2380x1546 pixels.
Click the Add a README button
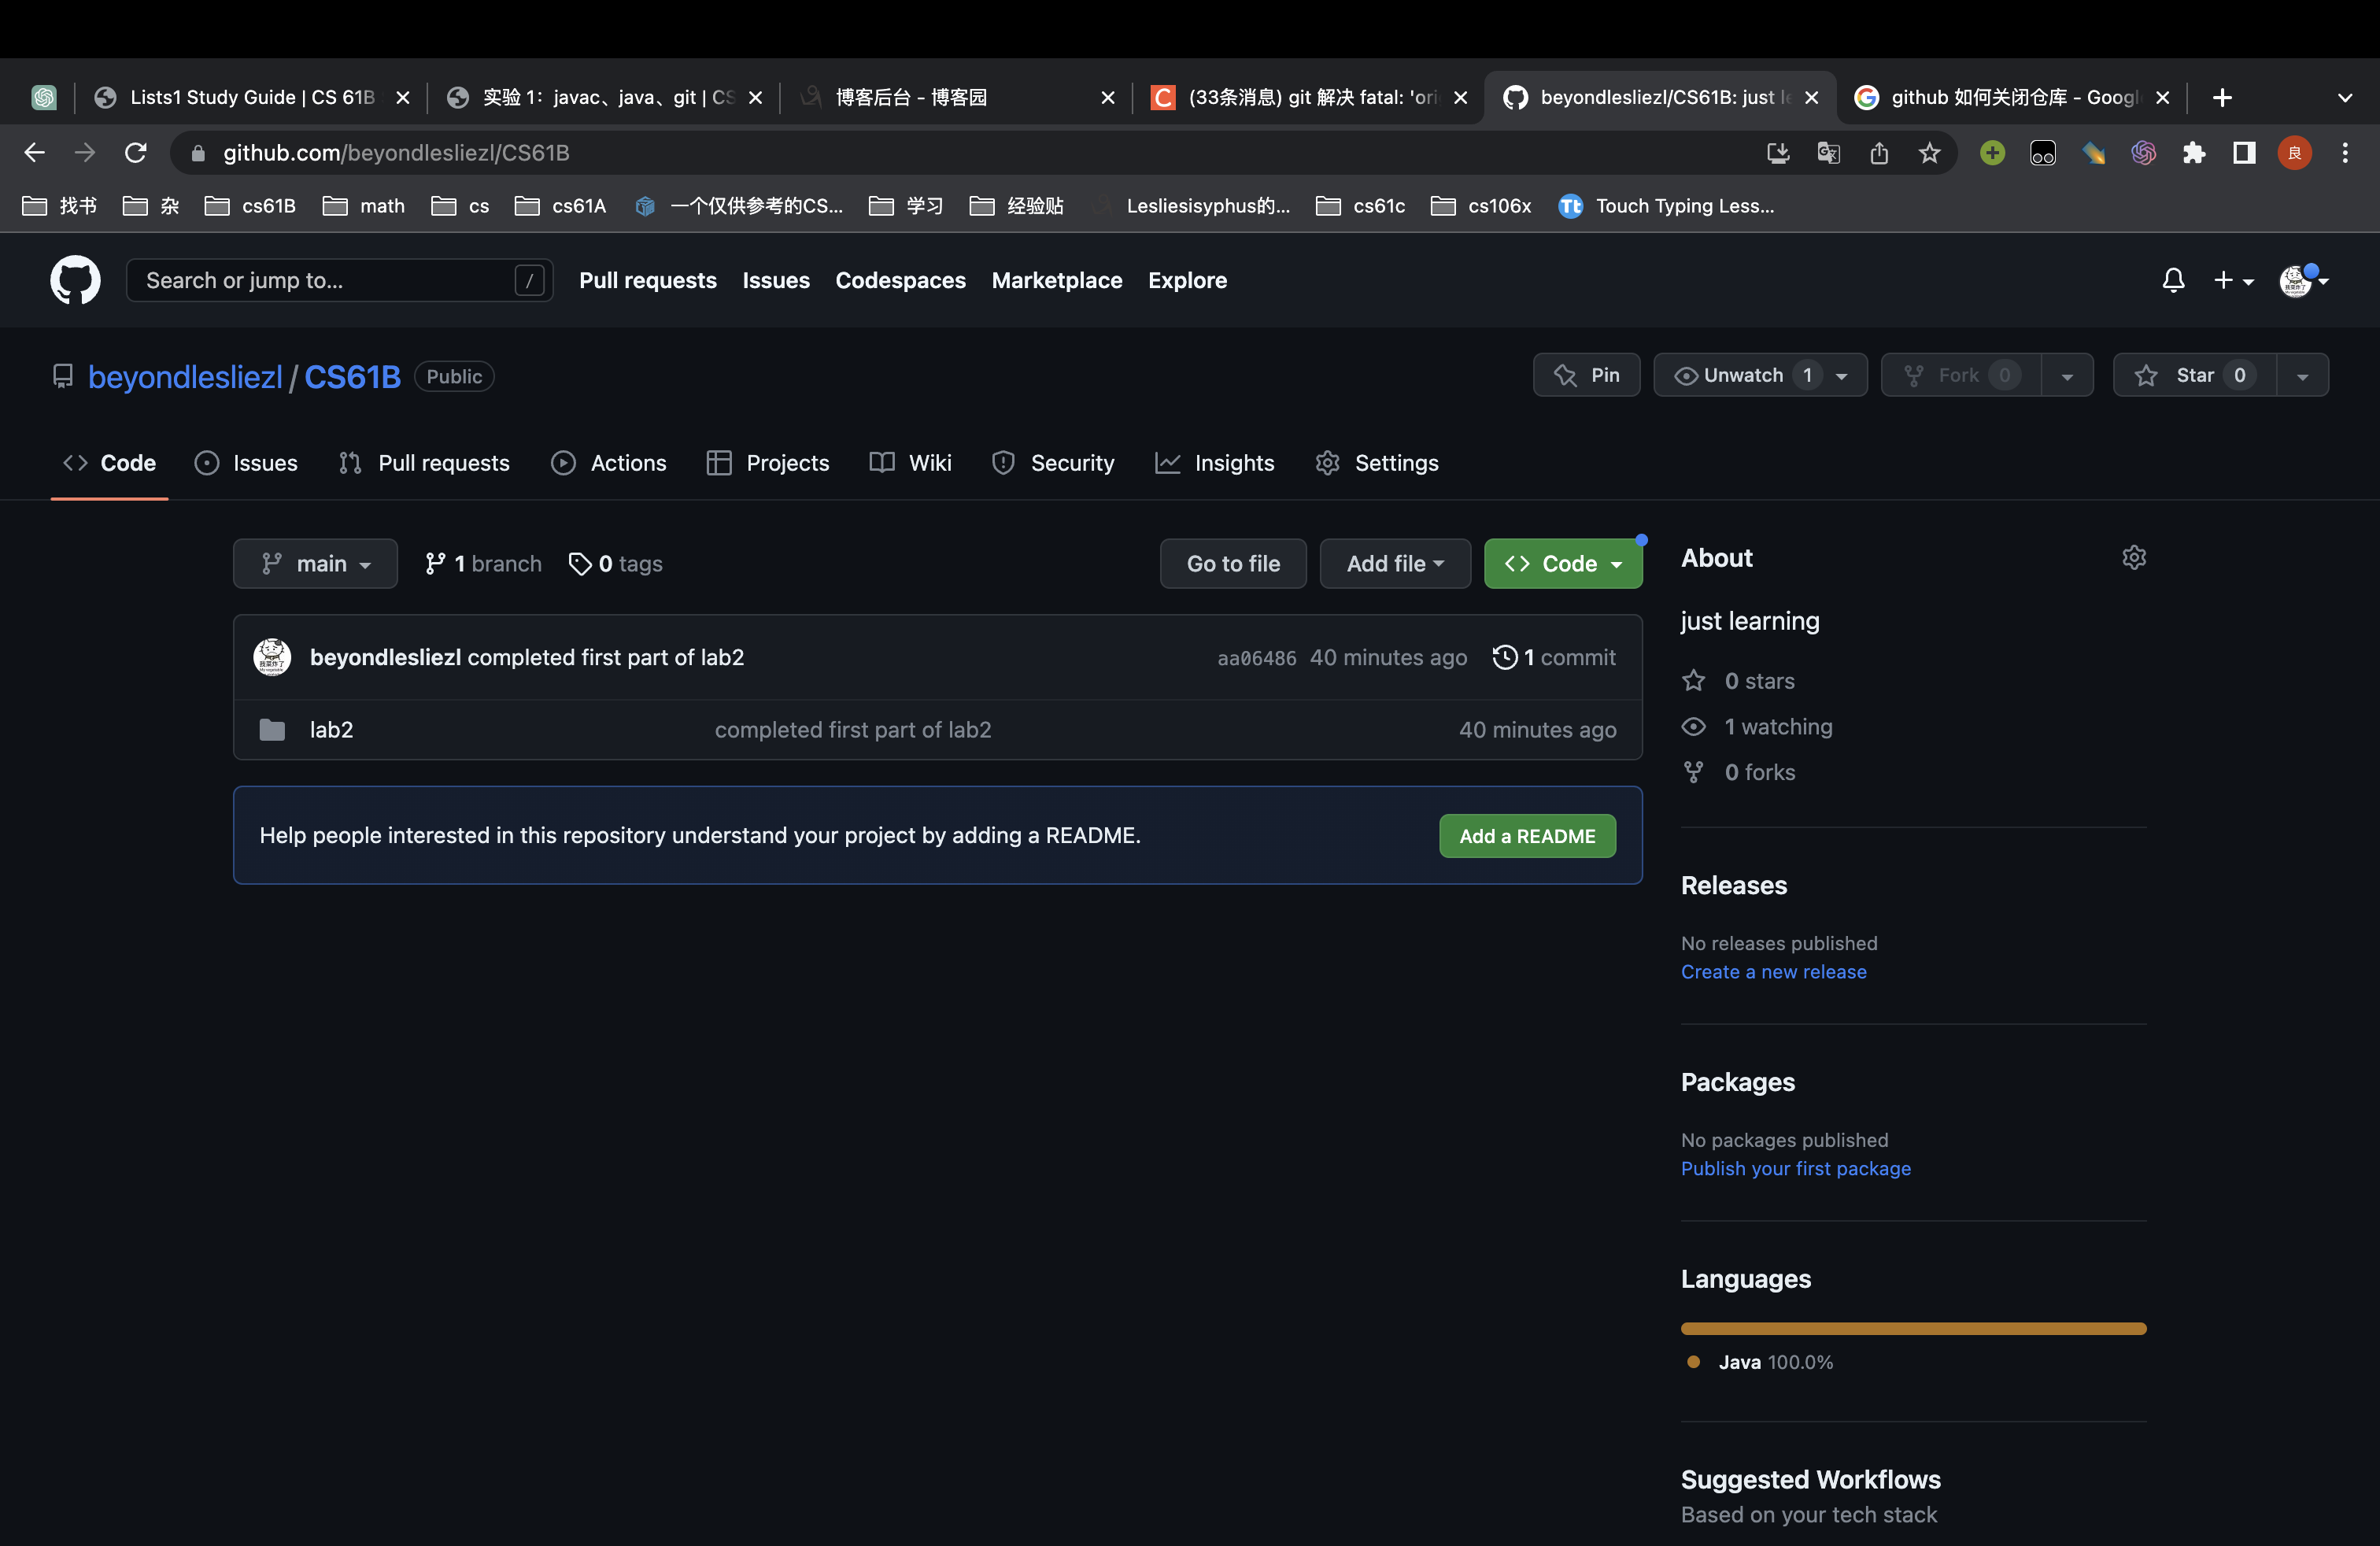point(1526,836)
